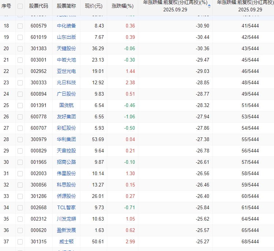Open stock link 亚世光电
Screen dimensions: 274x251
point(67,71)
